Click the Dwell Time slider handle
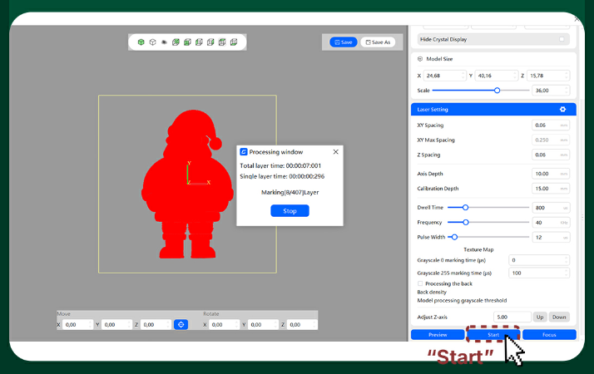Viewport: 594px width, 374px height. click(465, 208)
